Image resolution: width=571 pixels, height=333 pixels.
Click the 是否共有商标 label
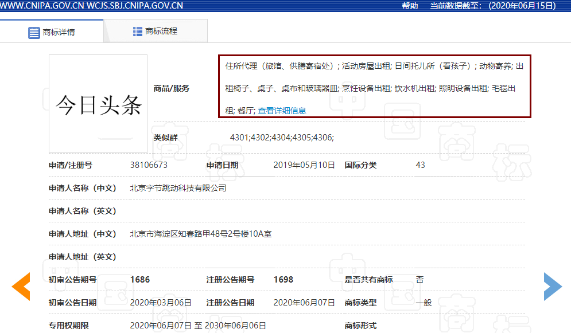368,280
